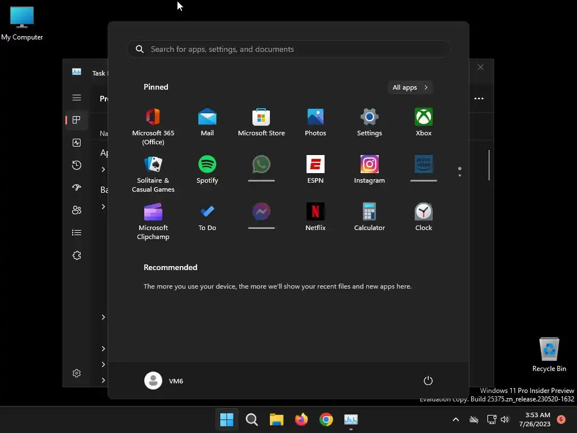Click the Windows Start button on taskbar
The width and height of the screenshot is (577, 433).
(227, 419)
